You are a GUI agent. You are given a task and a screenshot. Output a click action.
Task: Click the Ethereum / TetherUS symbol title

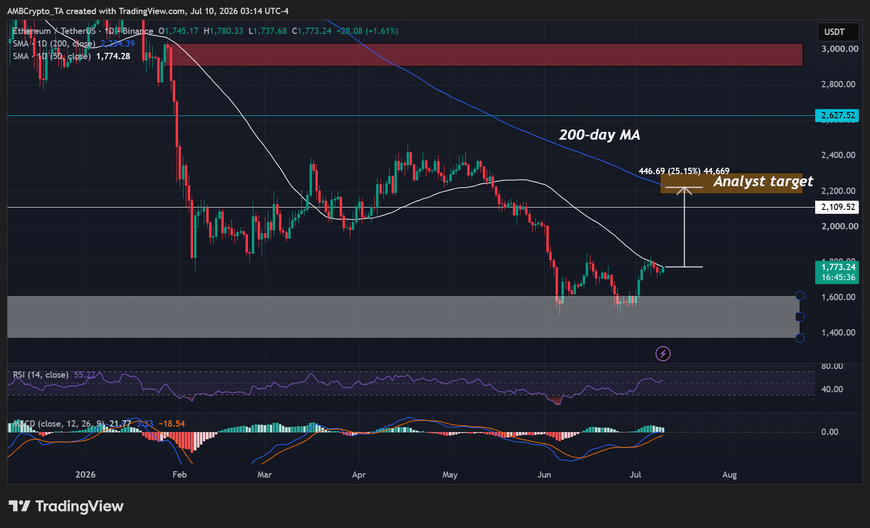pos(54,31)
